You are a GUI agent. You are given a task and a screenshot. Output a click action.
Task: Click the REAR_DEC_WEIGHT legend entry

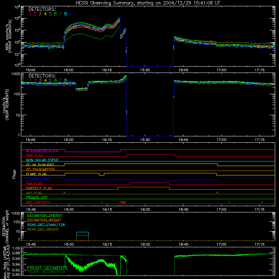point(43,229)
